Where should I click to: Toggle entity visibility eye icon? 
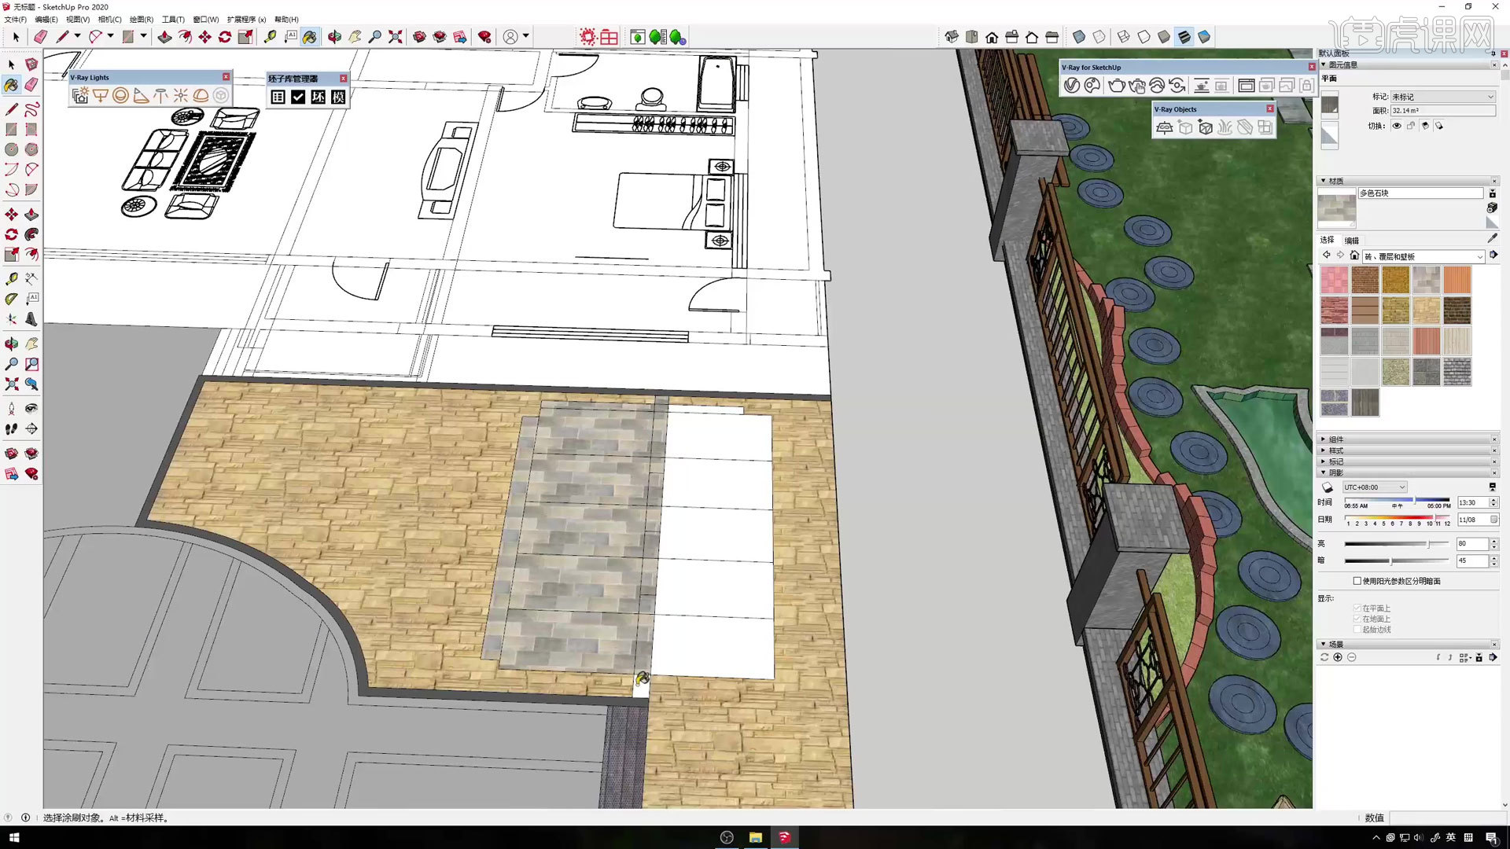pos(1397,126)
